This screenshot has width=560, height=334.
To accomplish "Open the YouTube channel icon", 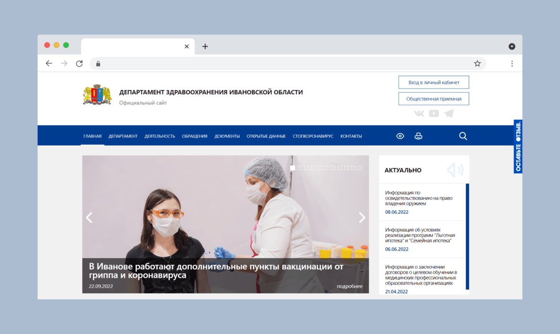I will (434, 113).
